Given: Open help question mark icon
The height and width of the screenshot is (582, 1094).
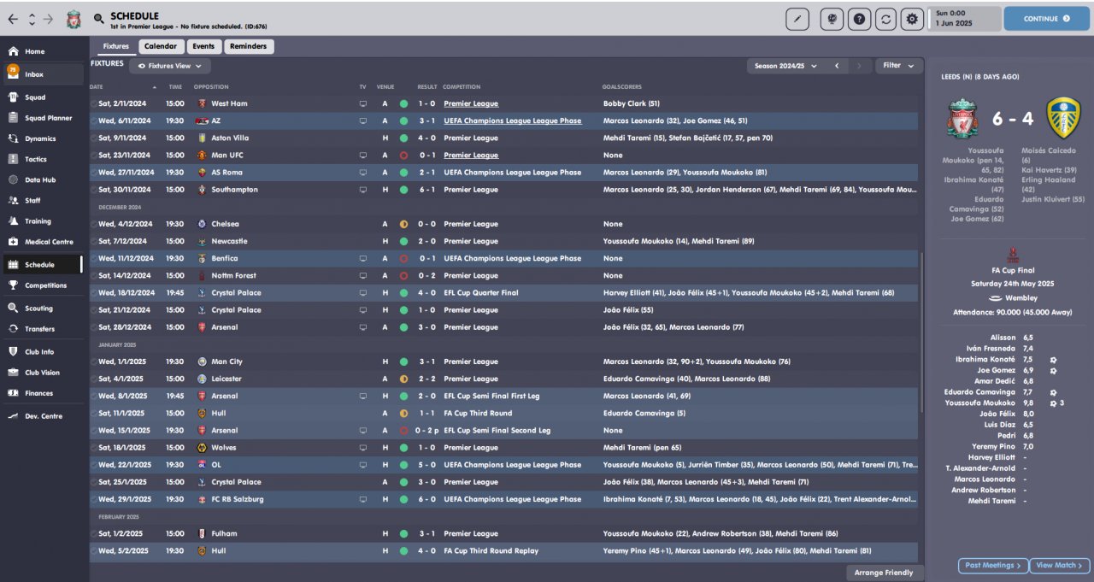Looking at the screenshot, I should 859,19.
